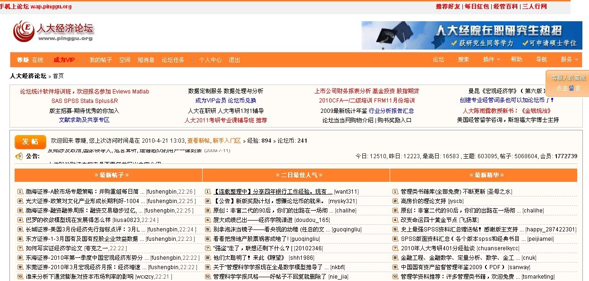This screenshot has height=281, width=589.
Task: Click the 人大经济论坛 breadcrumb link
Action: click(x=28, y=76)
